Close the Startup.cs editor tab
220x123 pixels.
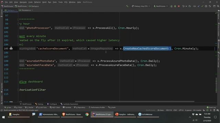pos(16,10)
